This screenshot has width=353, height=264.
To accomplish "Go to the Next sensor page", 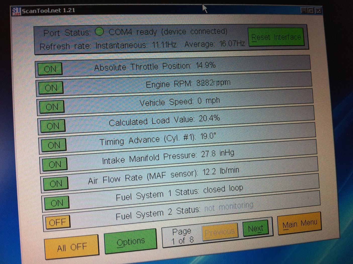I will pos(256,228).
